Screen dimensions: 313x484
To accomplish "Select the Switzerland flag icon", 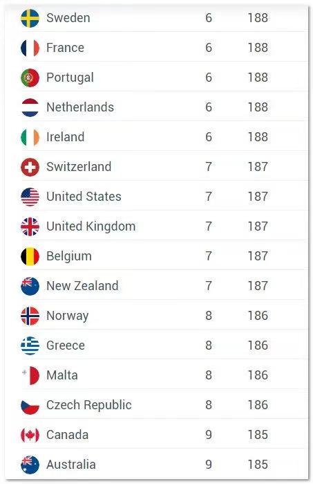I will [30, 167].
